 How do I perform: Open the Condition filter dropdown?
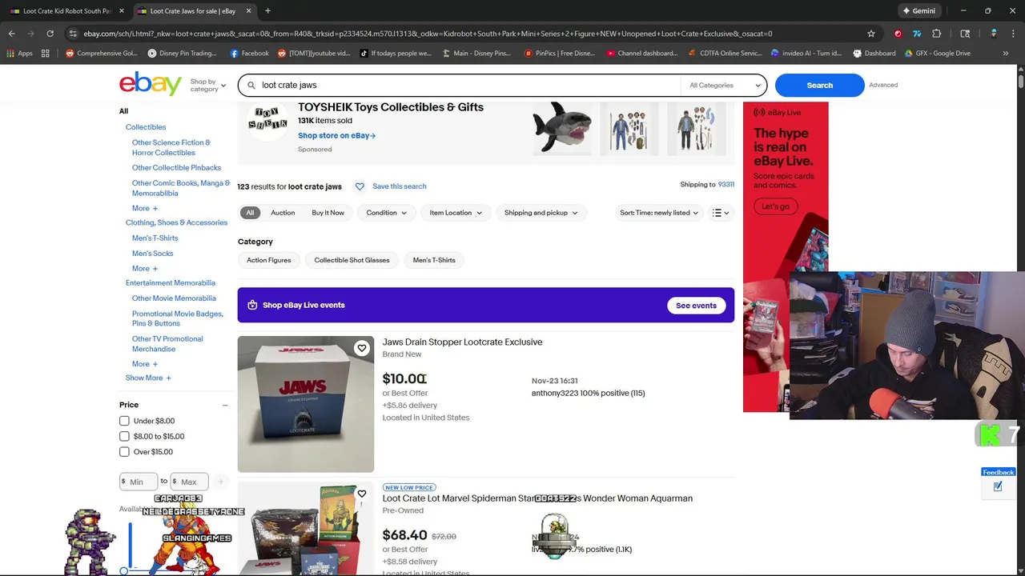pyautogui.click(x=386, y=213)
